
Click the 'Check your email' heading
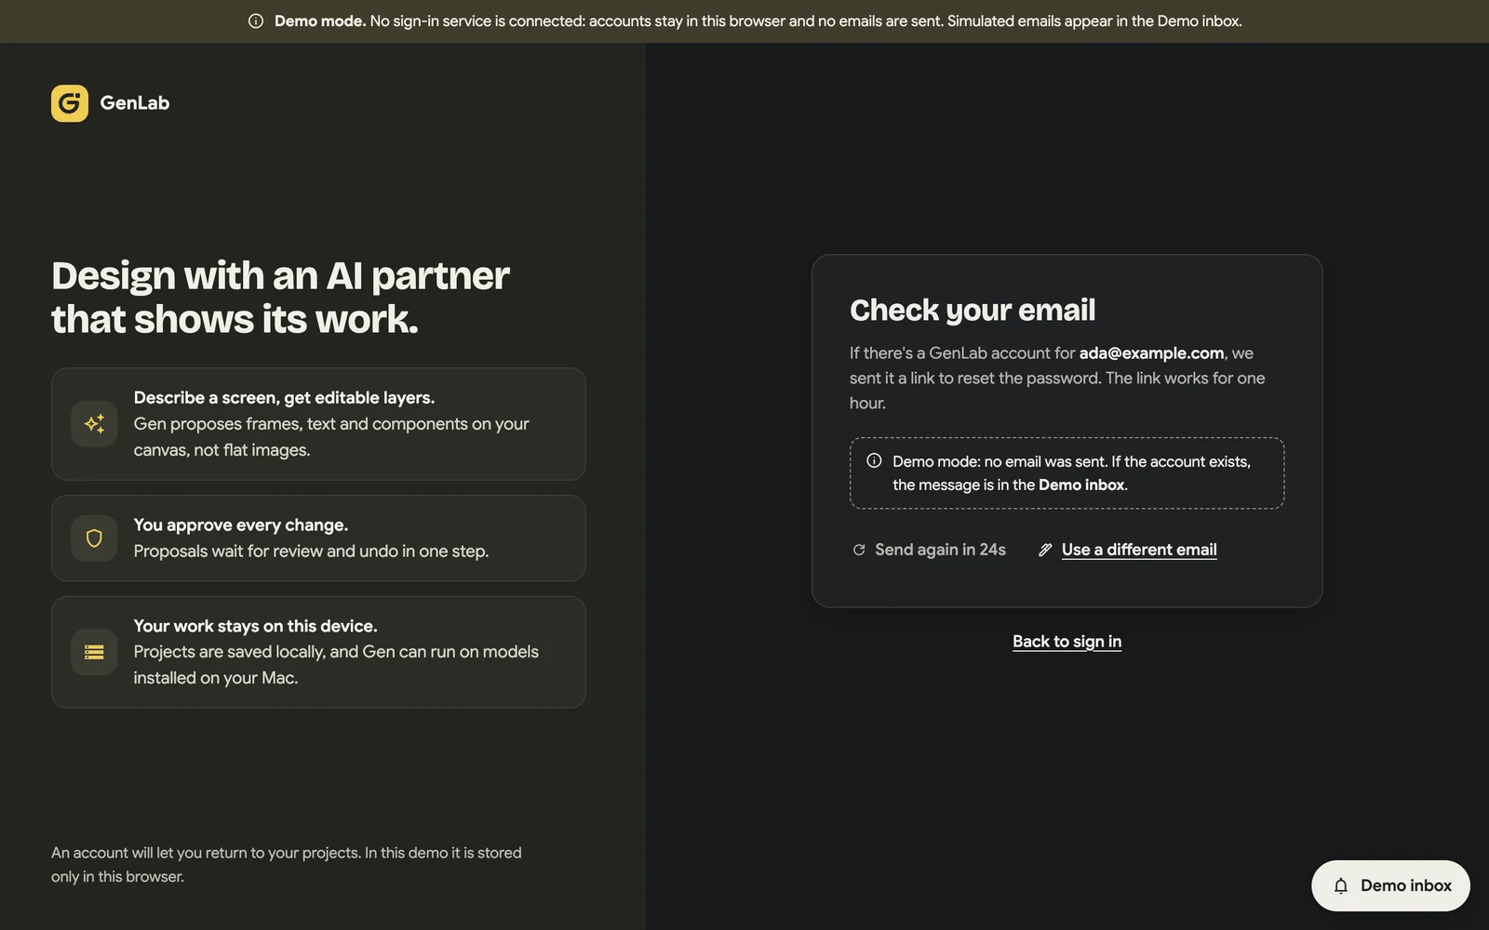point(973,310)
